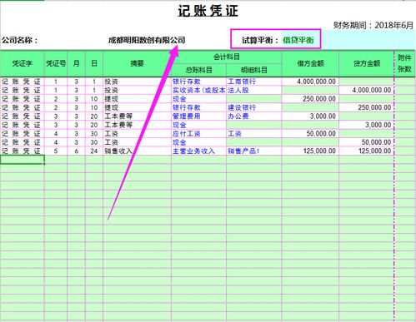Select the 主营业务收入 account cell
Viewport: 416px width, 322px height.
198,151
